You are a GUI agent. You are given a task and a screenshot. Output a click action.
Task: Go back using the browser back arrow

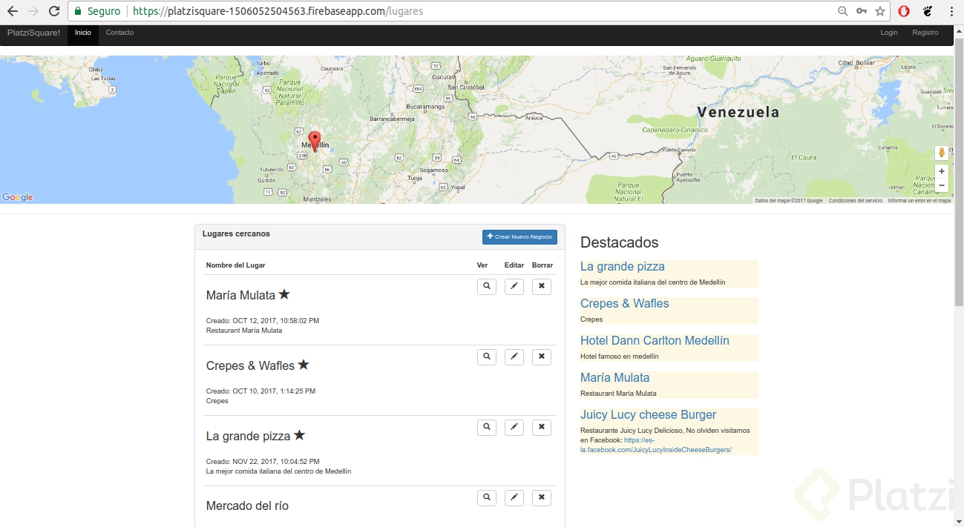pyautogui.click(x=12, y=11)
